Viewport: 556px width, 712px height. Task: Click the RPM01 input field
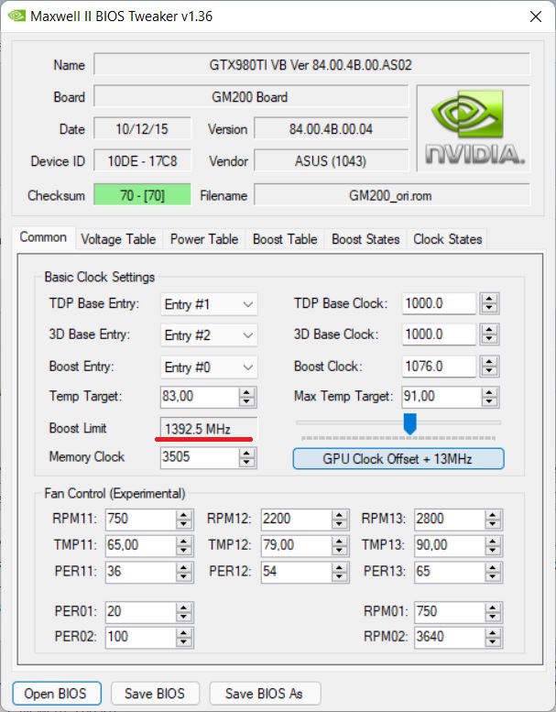click(x=450, y=611)
